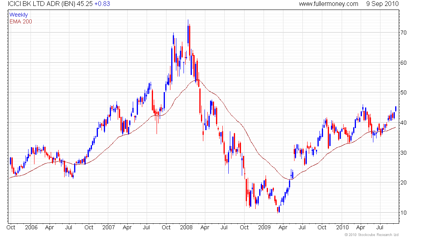This screenshot has width=436, height=238.
Task: Select the price value 45.25 in header
Action: click(x=85, y=4)
